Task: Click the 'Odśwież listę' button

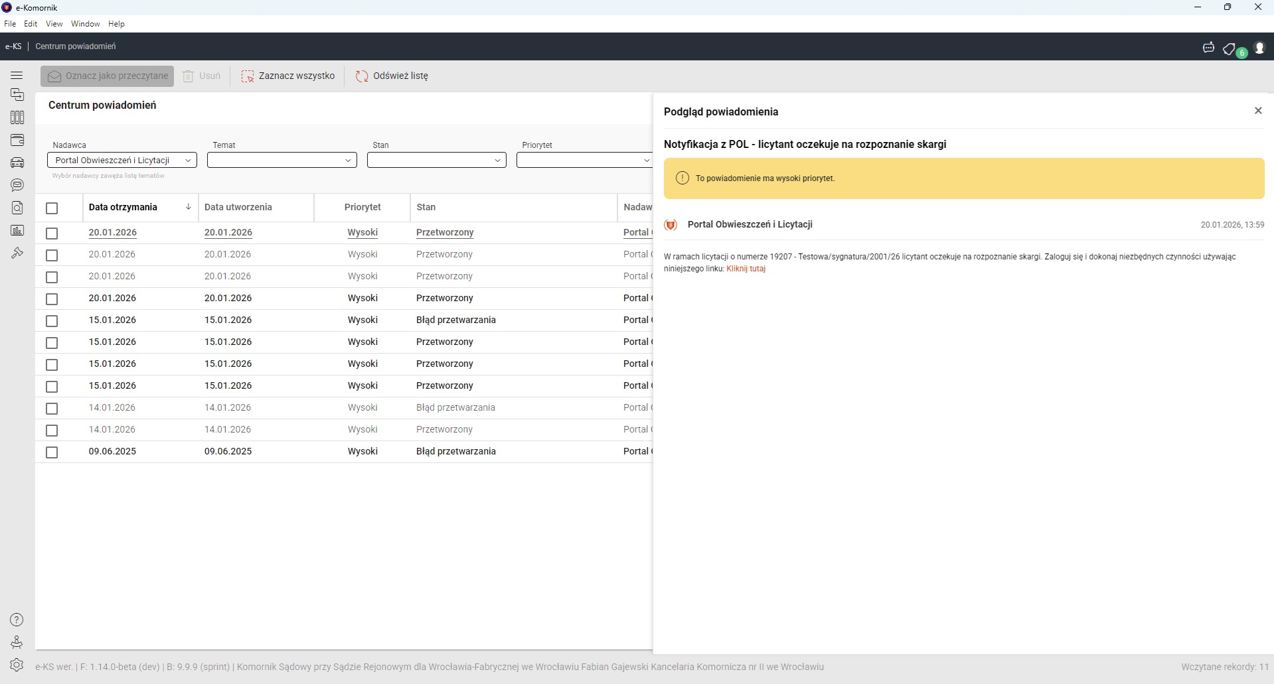Action: (392, 76)
